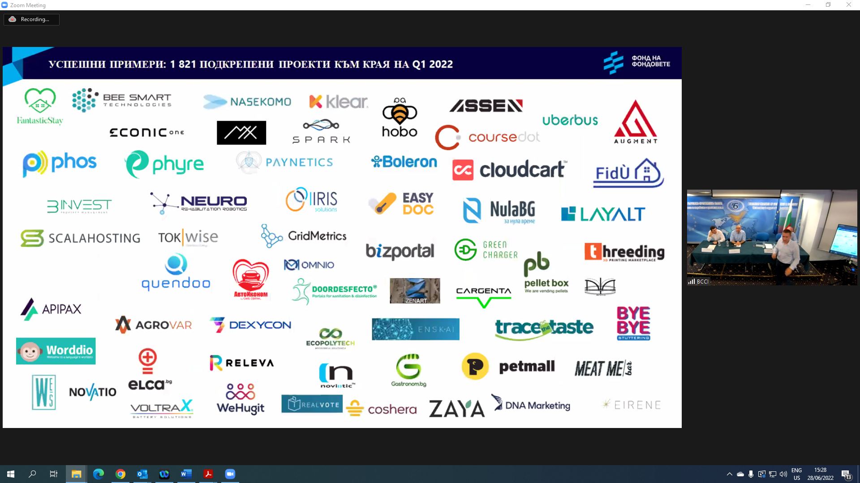
Task: Click the Worddio monkey logo
Action: pos(56,351)
